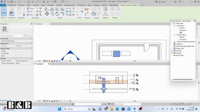200x112 pixels.
Task: Activate the Rotate tool
Action: tap(57, 14)
